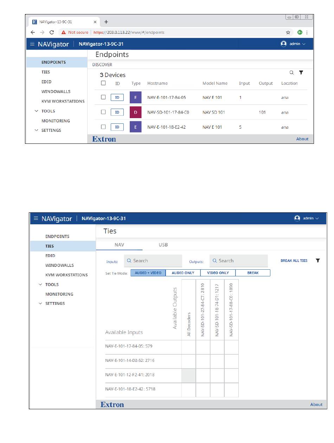The image size is (334, 443).
Task: Tick the checkbox for NAV-SD-101-17-84-C0
Action: click(x=103, y=112)
